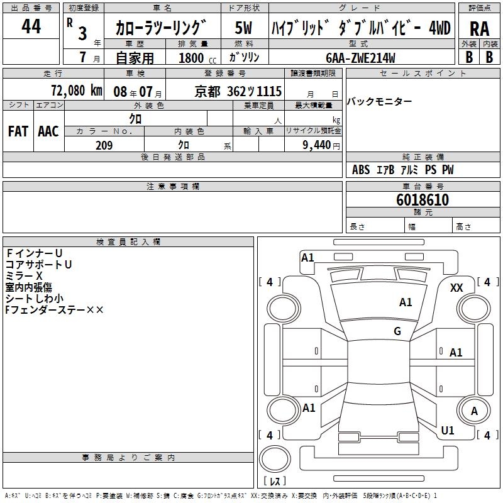Click the B grade under 外装
503x503 pixels.
point(469,57)
